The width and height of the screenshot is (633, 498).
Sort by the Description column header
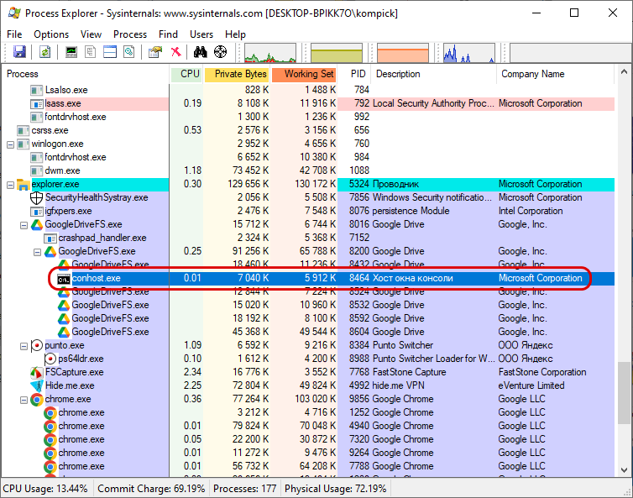tap(434, 74)
